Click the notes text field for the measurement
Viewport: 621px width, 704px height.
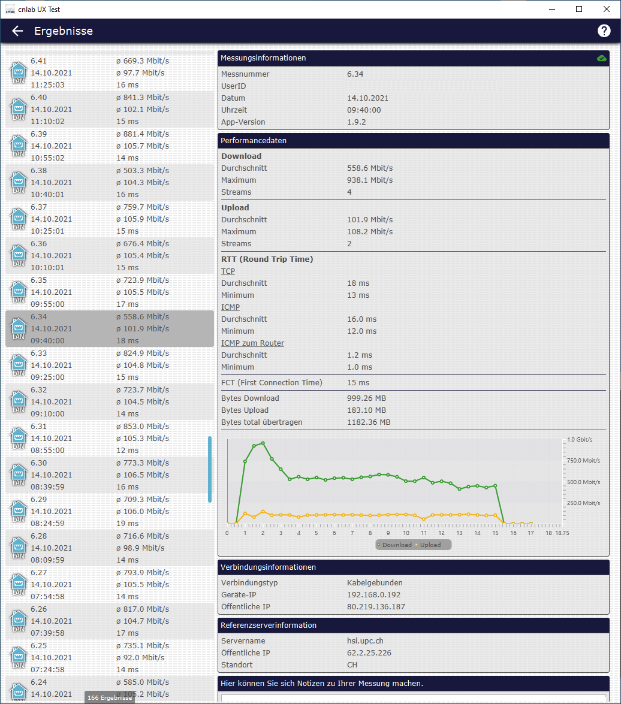[413, 697]
